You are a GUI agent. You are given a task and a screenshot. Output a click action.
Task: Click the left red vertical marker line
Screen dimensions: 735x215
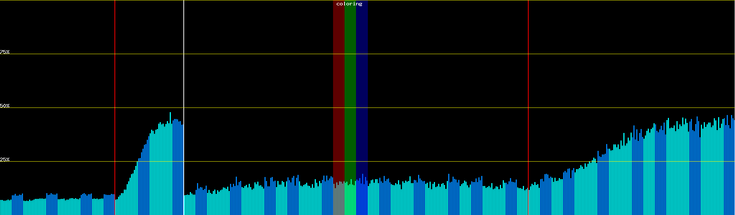(x=115, y=72)
